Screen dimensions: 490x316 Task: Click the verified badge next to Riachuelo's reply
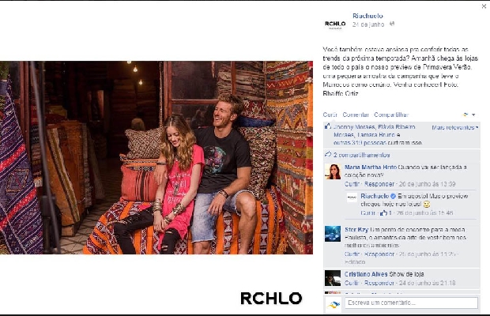click(x=393, y=196)
